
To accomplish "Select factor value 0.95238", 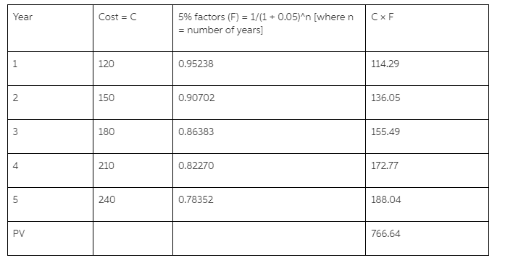I will pos(196,64).
